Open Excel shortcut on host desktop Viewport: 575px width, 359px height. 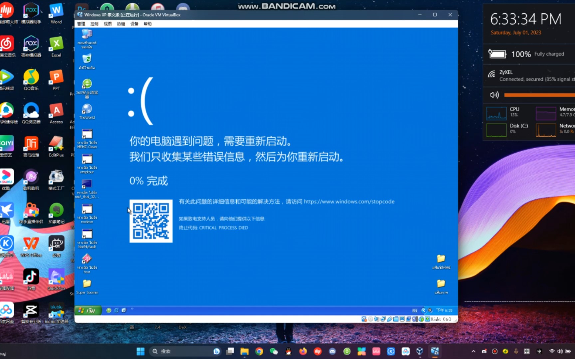click(56, 47)
